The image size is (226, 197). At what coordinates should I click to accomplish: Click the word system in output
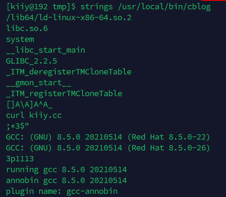pos(20,40)
